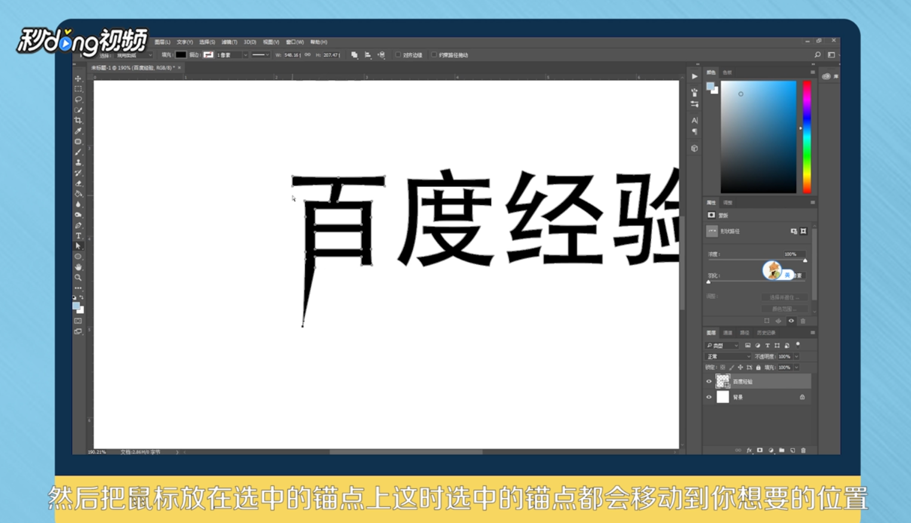The height and width of the screenshot is (523, 911).
Task: Hide the 百度经验 layer eye icon
Action: (x=709, y=382)
